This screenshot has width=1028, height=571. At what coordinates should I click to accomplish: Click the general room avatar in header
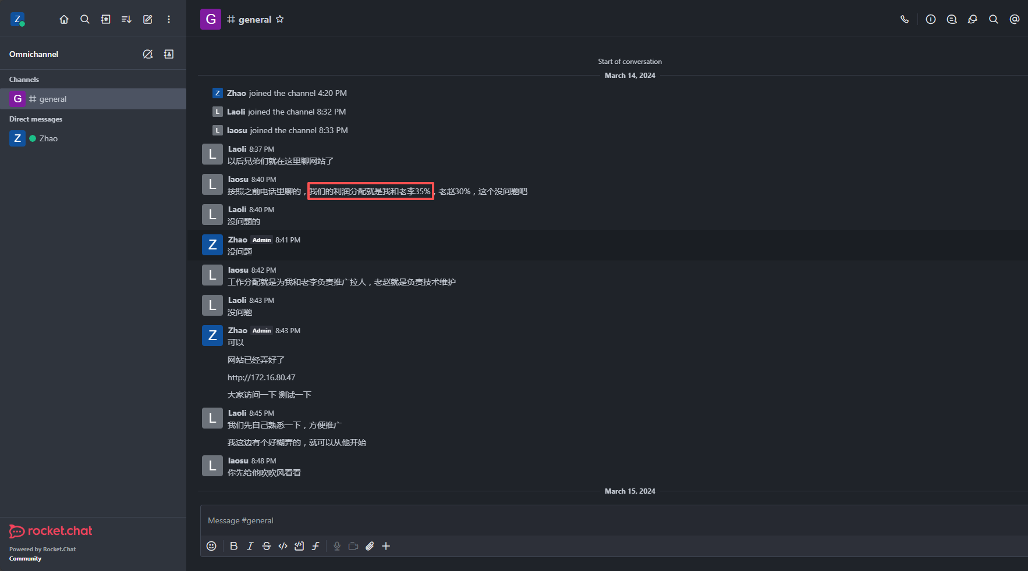[x=211, y=19]
